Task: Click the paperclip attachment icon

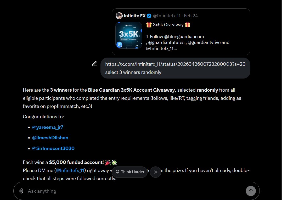Action: coord(21,191)
